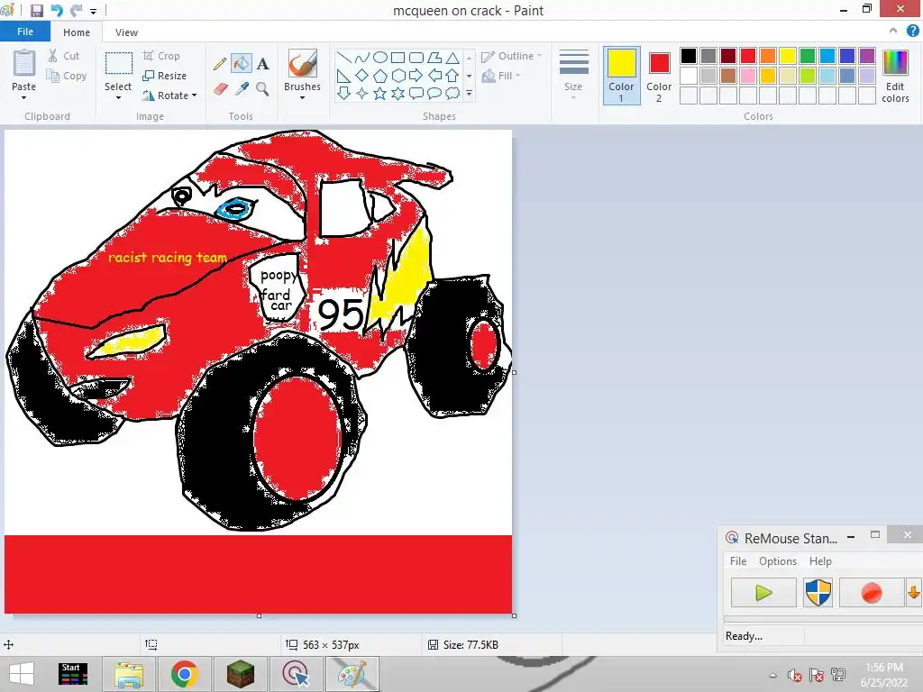
Task: Click the Redo arrow in quick access toolbar
Action: pos(76,11)
